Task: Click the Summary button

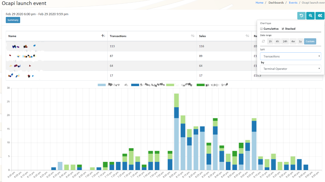Action: point(13,20)
